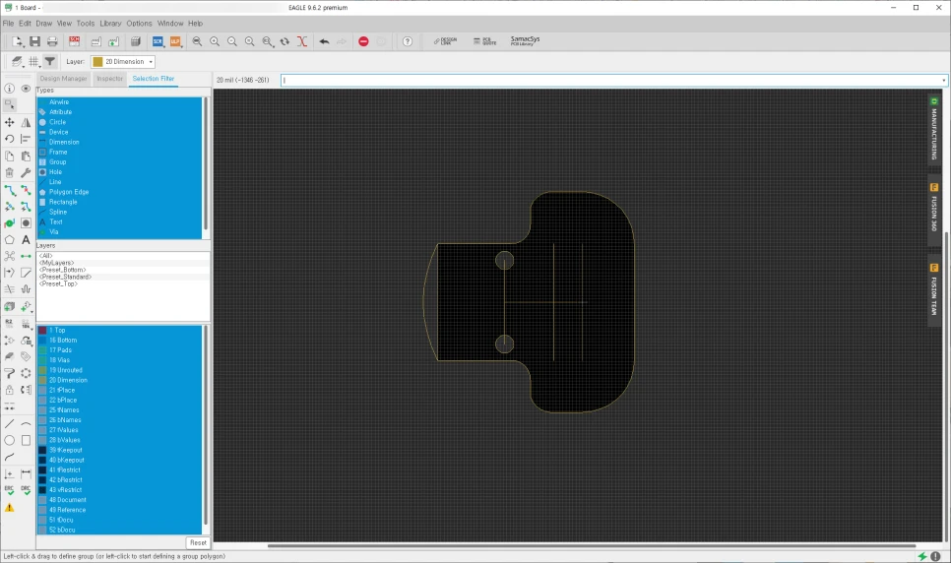
Task: Toggle the Selection Filter funnel icon
Action: [49, 62]
